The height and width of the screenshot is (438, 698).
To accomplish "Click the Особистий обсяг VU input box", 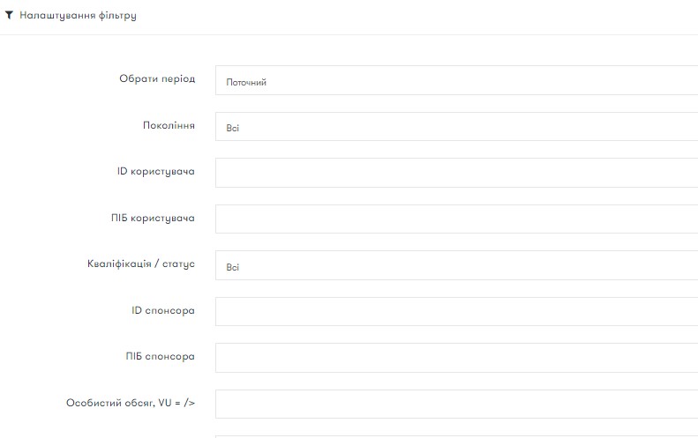I will tap(457, 405).
